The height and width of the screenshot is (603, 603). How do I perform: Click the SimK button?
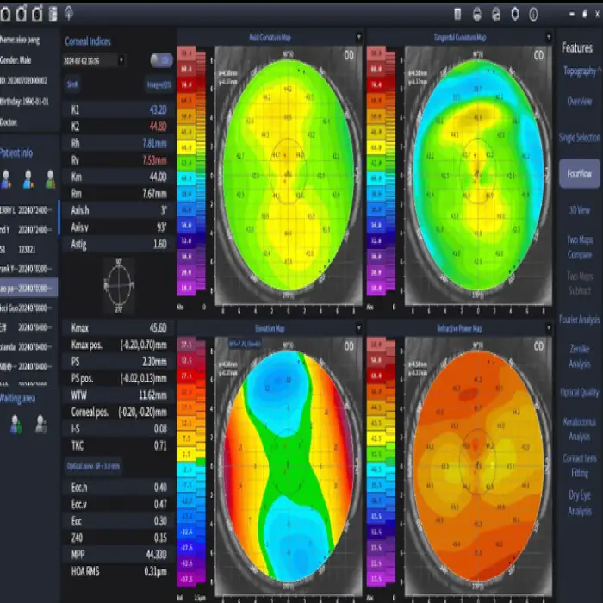click(x=73, y=84)
